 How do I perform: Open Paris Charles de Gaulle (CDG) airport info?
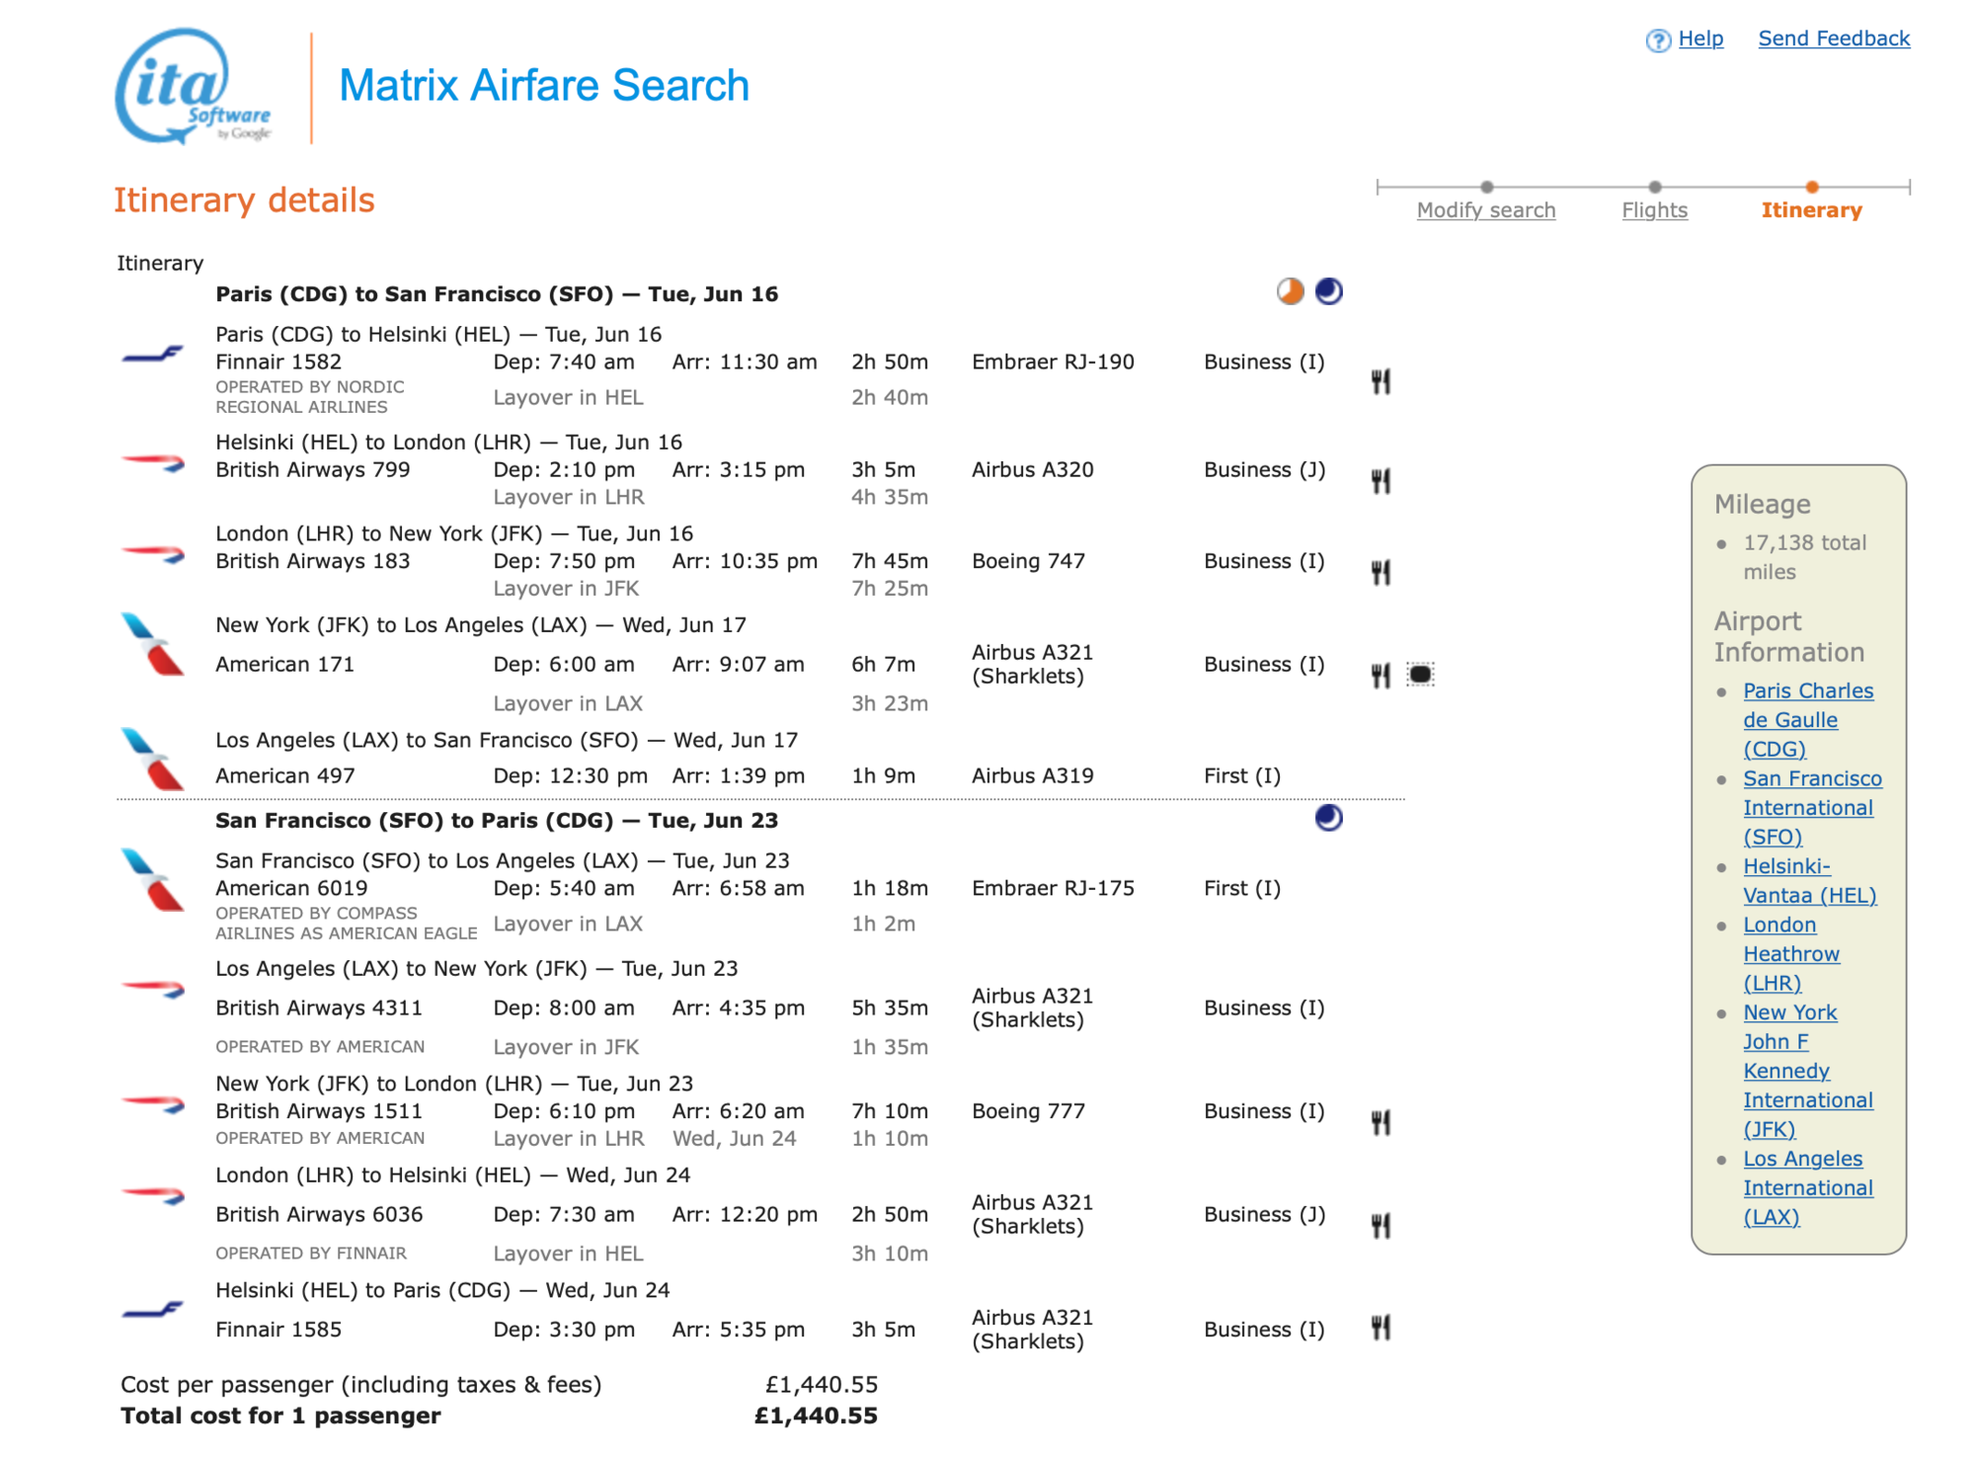coord(1808,720)
